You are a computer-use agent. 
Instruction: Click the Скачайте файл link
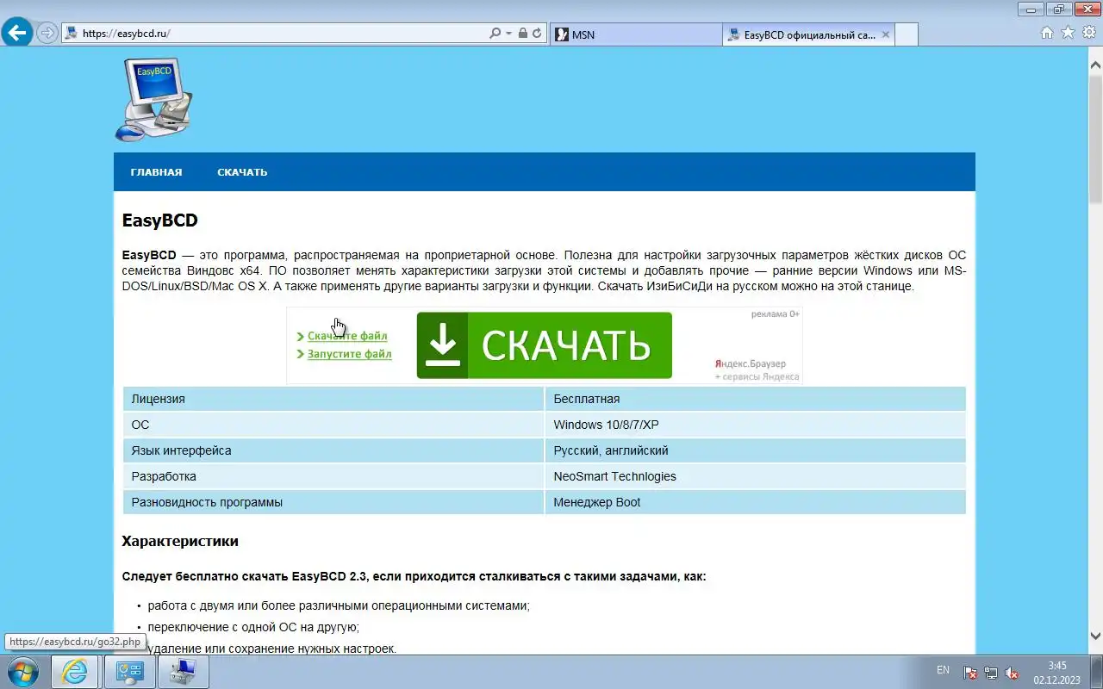(347, 336)
